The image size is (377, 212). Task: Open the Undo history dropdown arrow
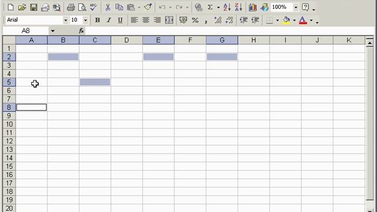[170, 8]
